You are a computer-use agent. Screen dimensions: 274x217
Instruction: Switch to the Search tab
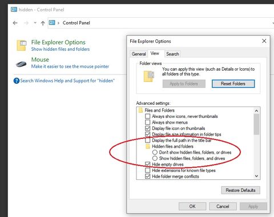pyautogui.click(x=172, y=54)
